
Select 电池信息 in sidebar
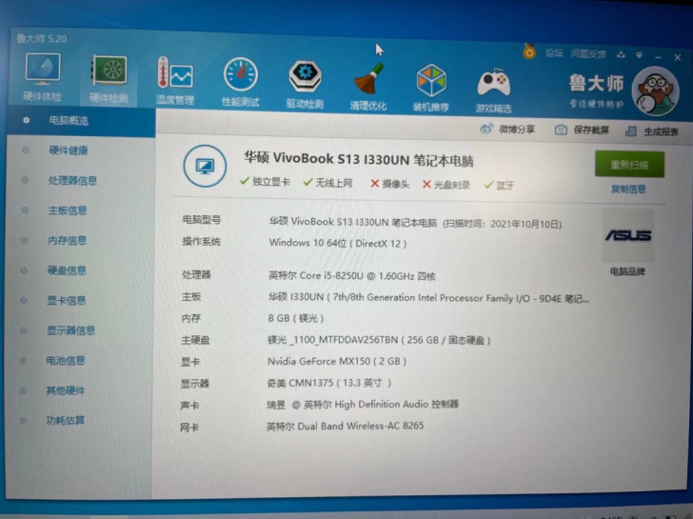[66, 361]
